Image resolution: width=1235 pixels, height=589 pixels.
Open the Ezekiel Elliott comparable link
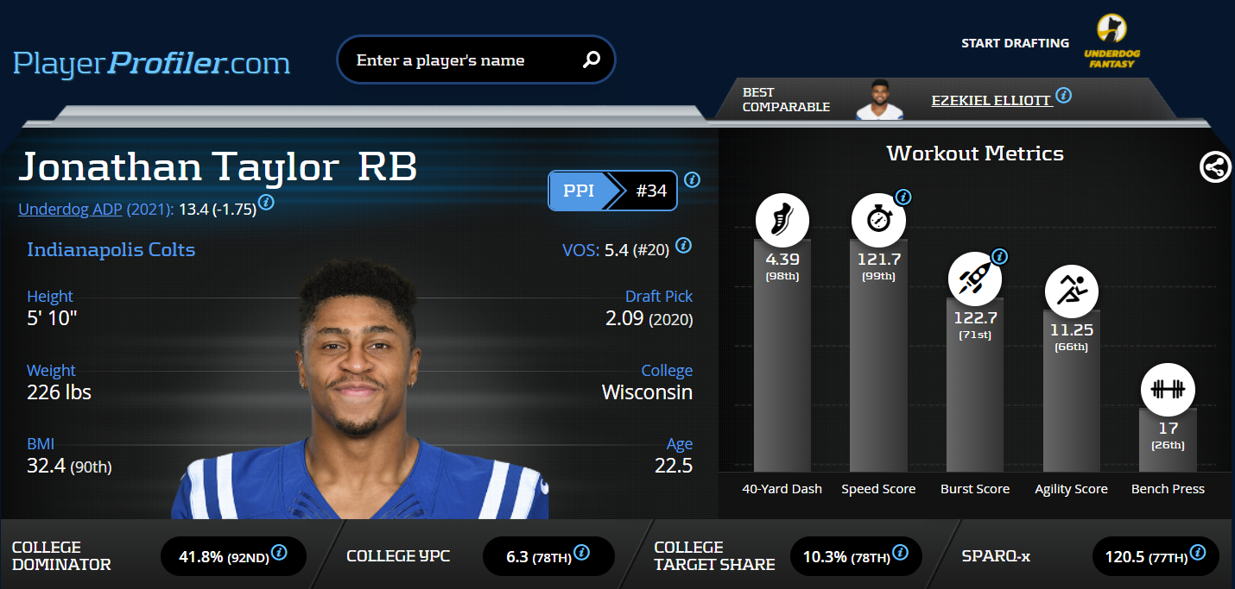[991, 100]
